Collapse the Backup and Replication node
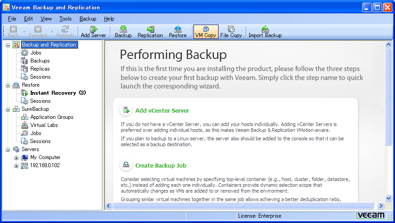Viewport: 395px width, 223px height. tap(8, 45)
